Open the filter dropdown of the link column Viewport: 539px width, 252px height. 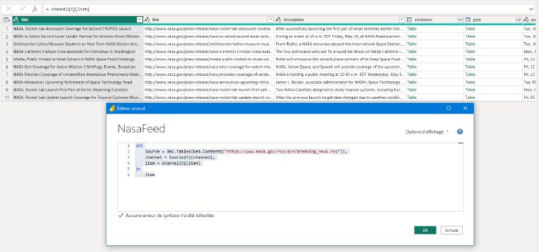(x=271, y=20)
